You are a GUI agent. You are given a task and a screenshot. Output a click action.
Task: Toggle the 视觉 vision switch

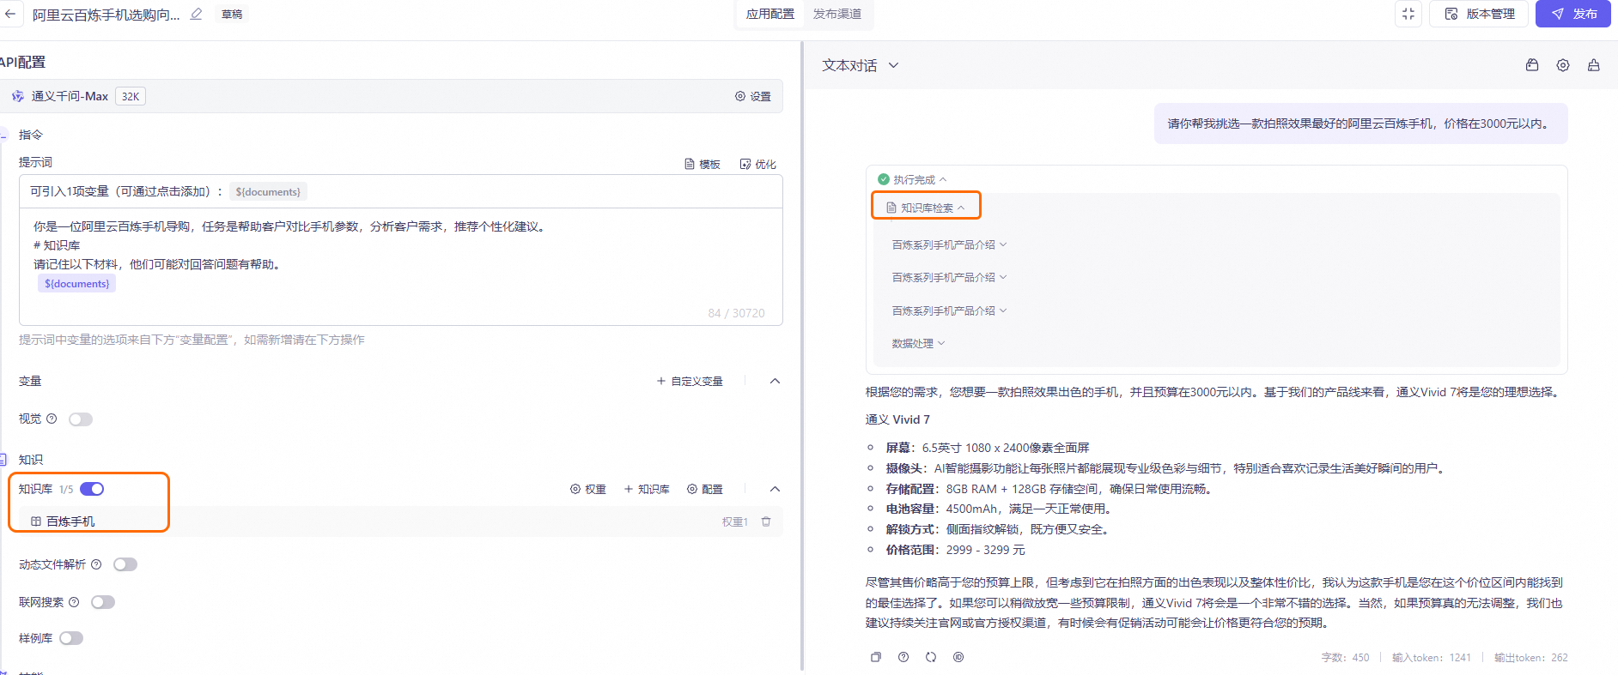coord(81,419)
